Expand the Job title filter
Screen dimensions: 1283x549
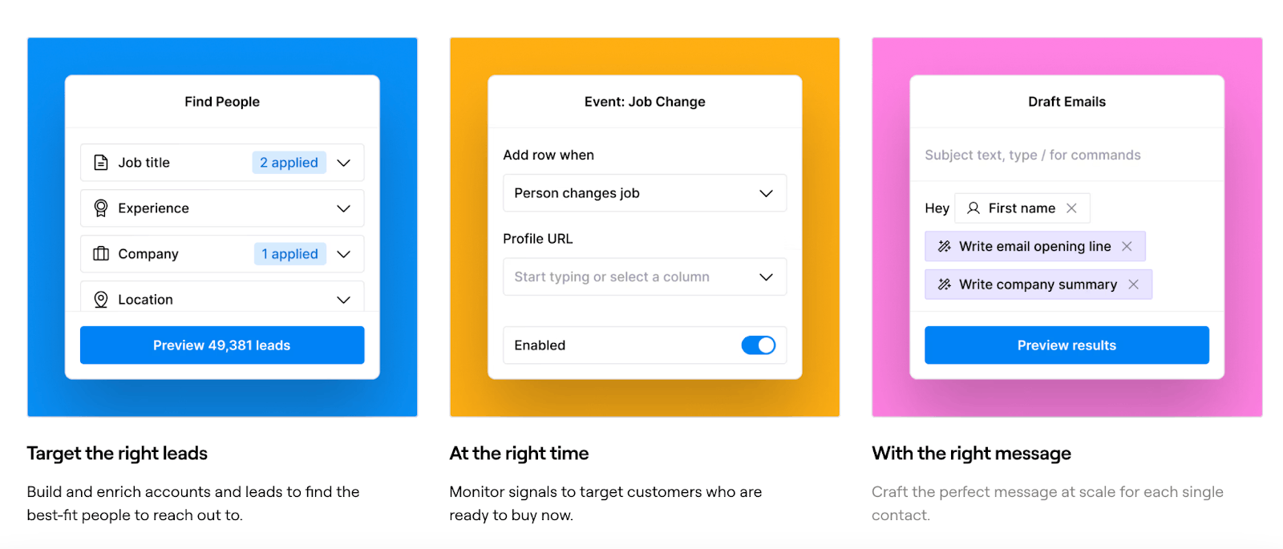[344, 163]
